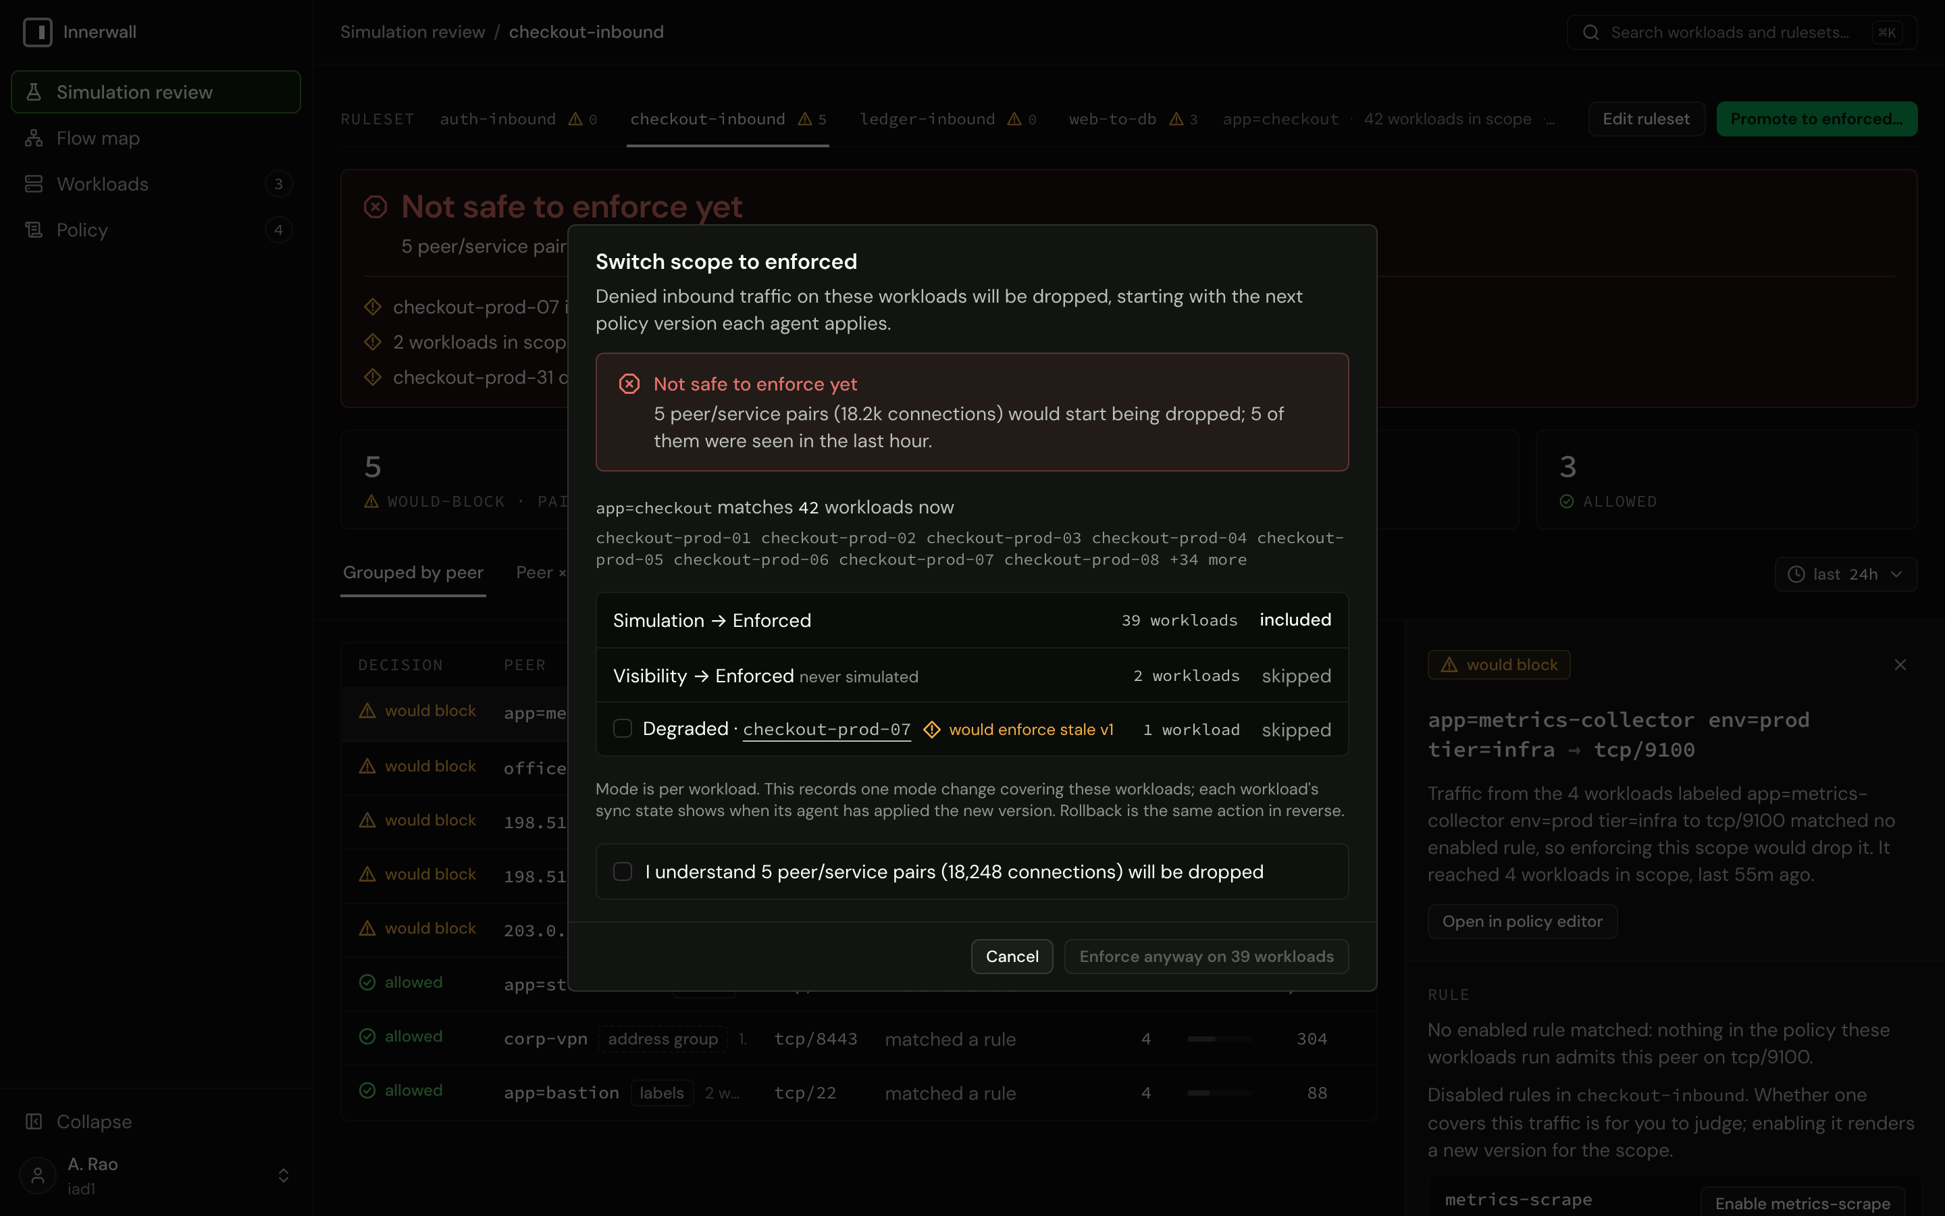Click the Simulation → Enforced row
The width and height of the screenshot is (1945, 1216).
(x=972, y=620)
